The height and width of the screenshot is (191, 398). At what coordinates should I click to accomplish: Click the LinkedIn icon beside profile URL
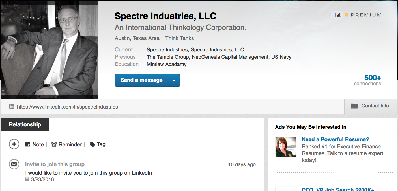[12, 107]
